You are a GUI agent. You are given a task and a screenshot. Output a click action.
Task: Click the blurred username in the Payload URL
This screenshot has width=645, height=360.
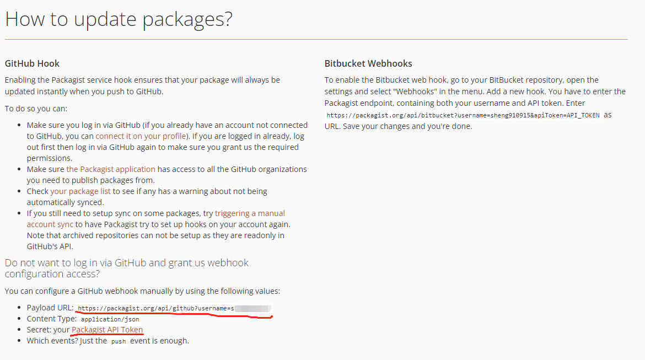tap(252, 308)
